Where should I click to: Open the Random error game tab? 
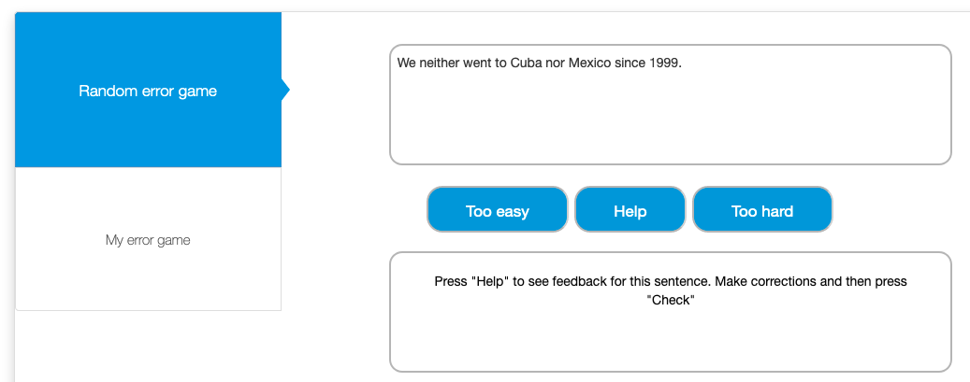click(148, 91)
